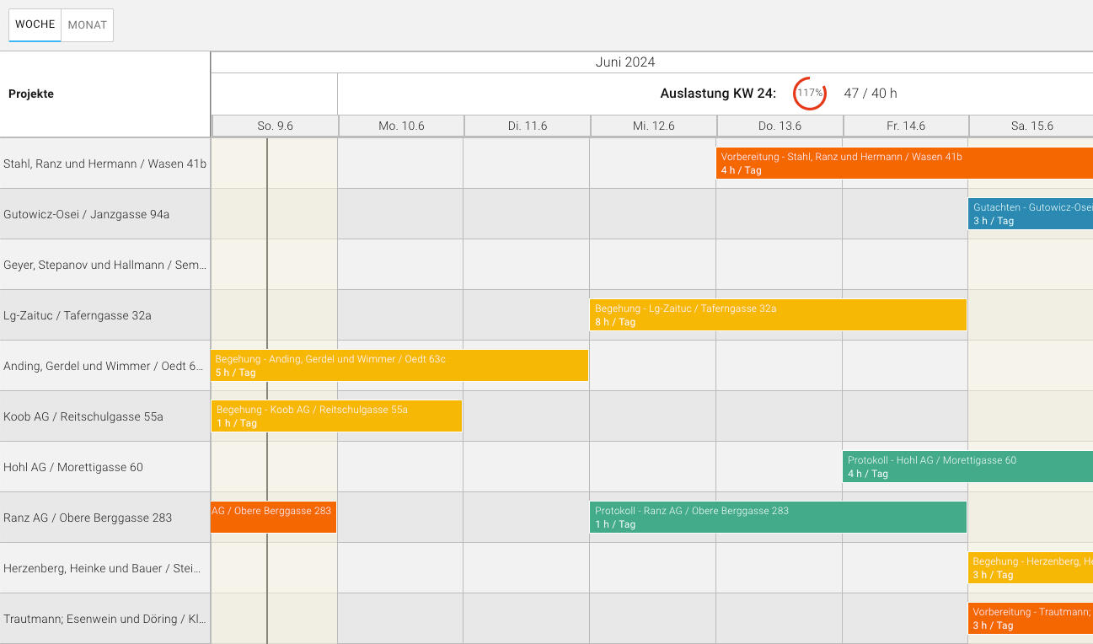Select project Geyer, Stepanov und Hallmann row

point(104,265)
